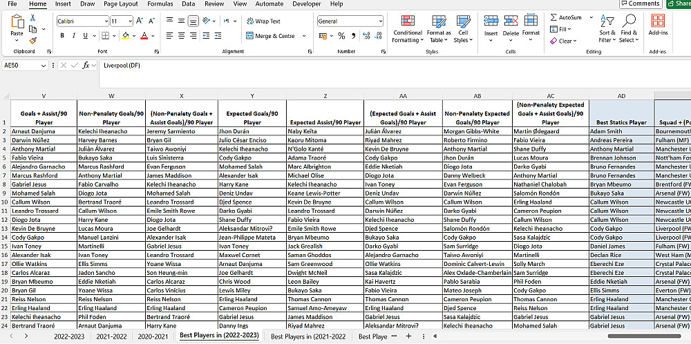Align text right
Viewport: 691px width, 344px height.
193,36
